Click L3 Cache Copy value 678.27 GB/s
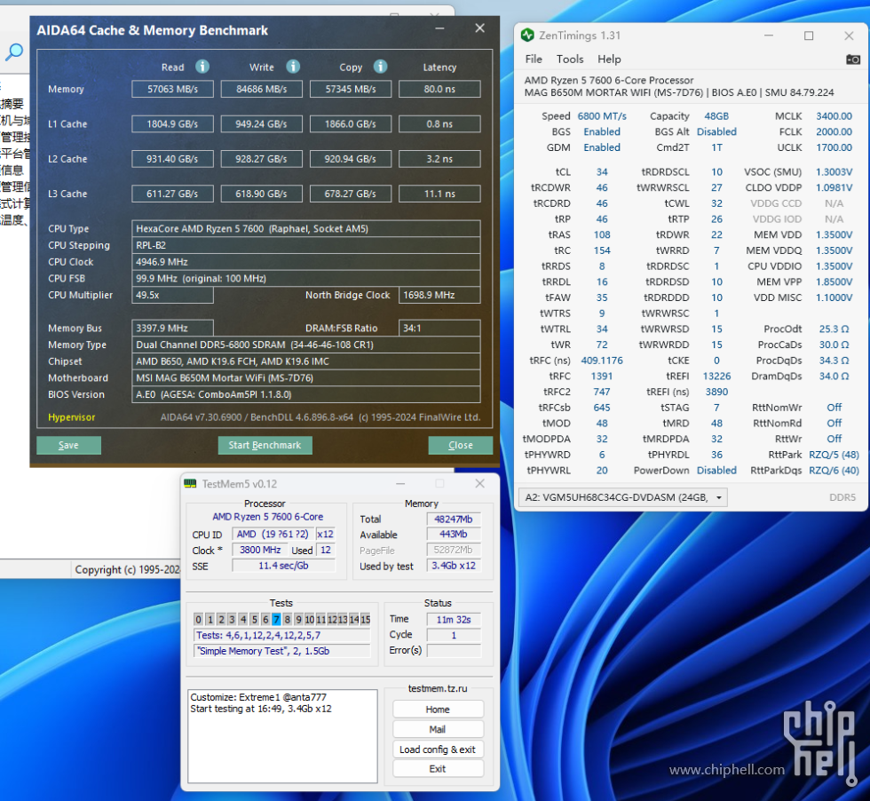 pos(351,194)
